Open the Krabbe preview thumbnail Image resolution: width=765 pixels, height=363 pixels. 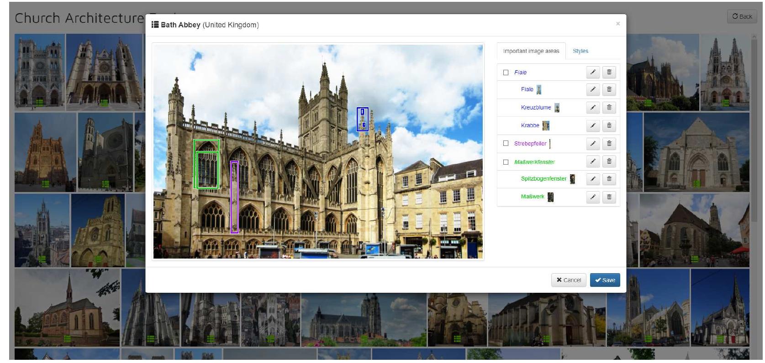[546, 125]
